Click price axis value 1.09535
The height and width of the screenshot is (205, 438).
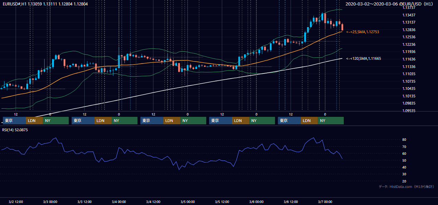[409, 111]
